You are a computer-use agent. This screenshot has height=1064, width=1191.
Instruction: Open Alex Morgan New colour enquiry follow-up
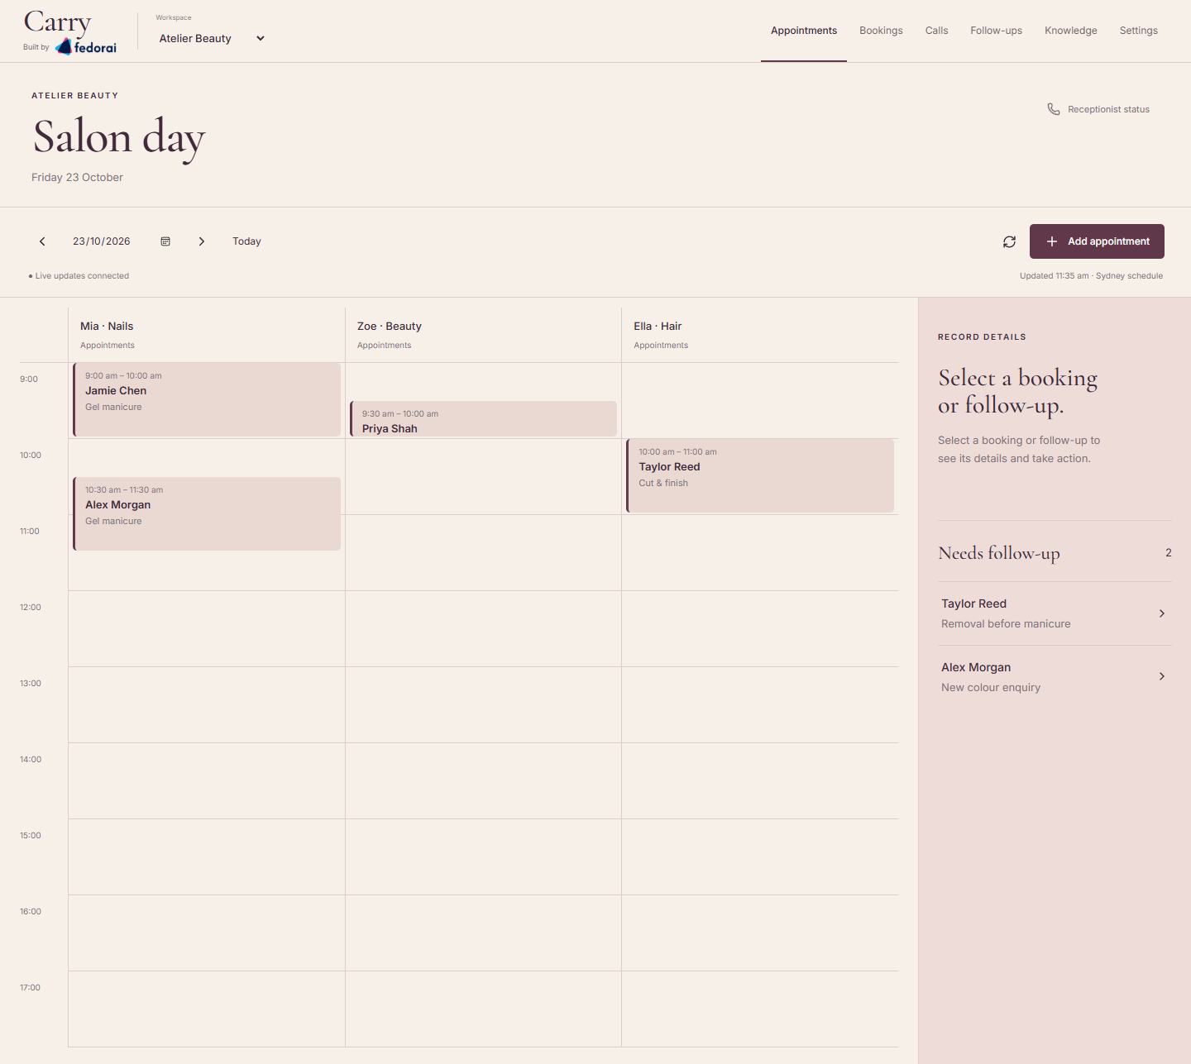1055,676
